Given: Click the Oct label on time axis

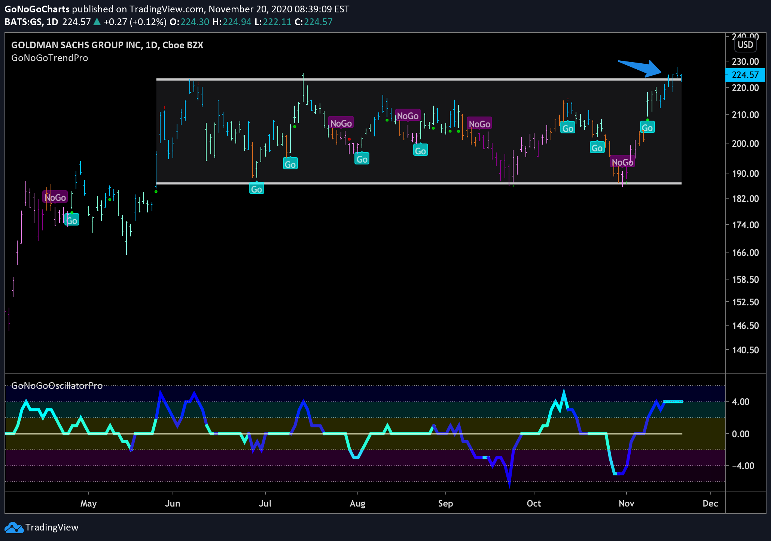Looking at the screenshot, I should [534, 503].
